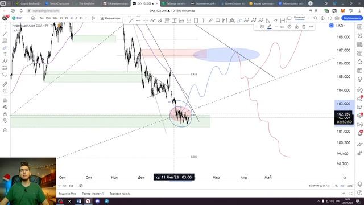
Task: Toggle lock all drawings in left sidebar
Action: coord(5,114)
